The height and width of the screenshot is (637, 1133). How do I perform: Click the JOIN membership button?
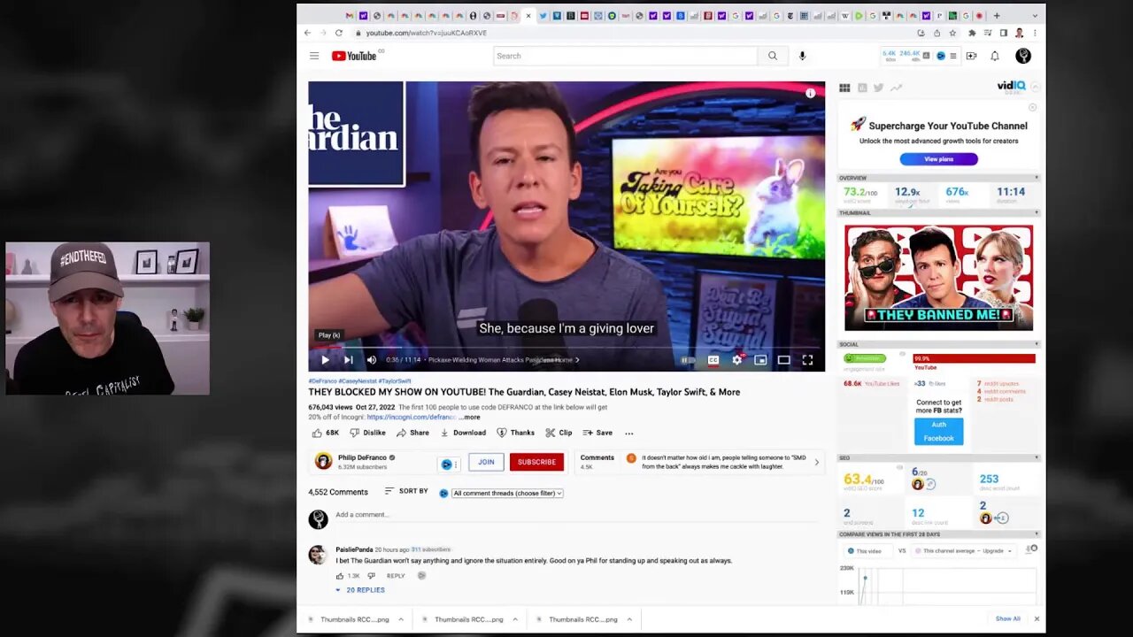(486, 462)
